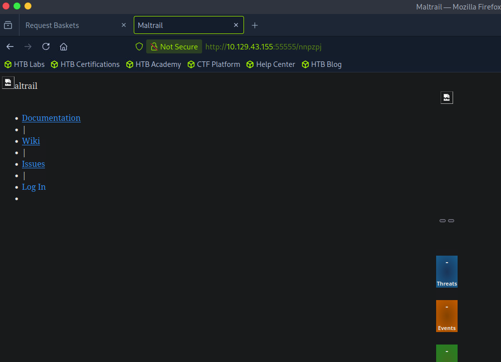Open the HTB Academy bookmark
The height and width of the screenshot is (362, 501).
click(x=154, y=64)
